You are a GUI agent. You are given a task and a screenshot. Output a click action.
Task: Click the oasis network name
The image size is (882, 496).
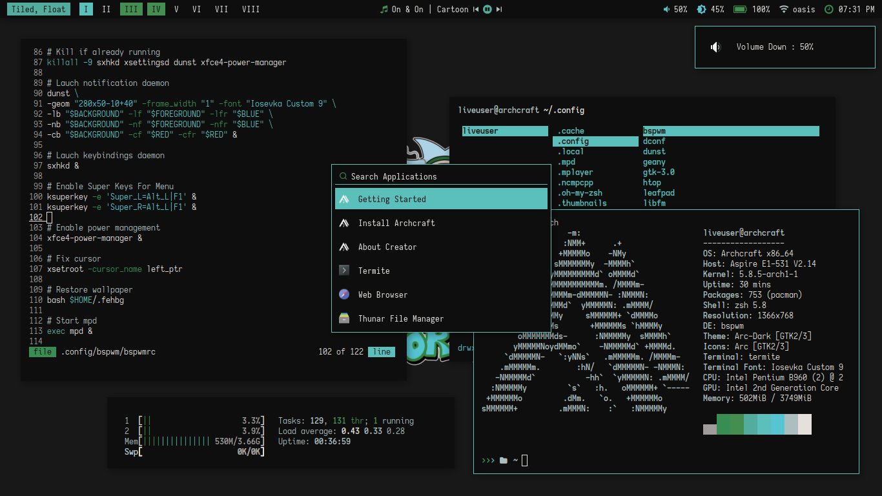804,9
